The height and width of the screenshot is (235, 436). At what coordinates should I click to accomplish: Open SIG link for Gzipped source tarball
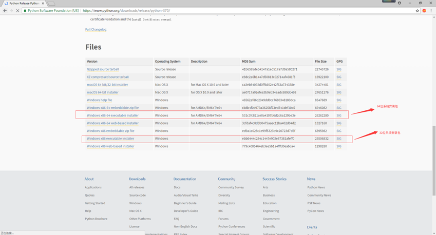coord(338,69)
